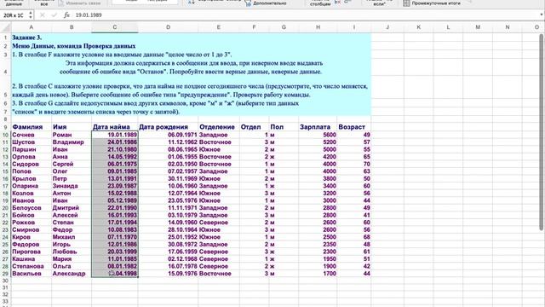Click the salary cell 5600
Viewport: 545px width, 307px height.
pyautogui.click(x=318, y=135)
